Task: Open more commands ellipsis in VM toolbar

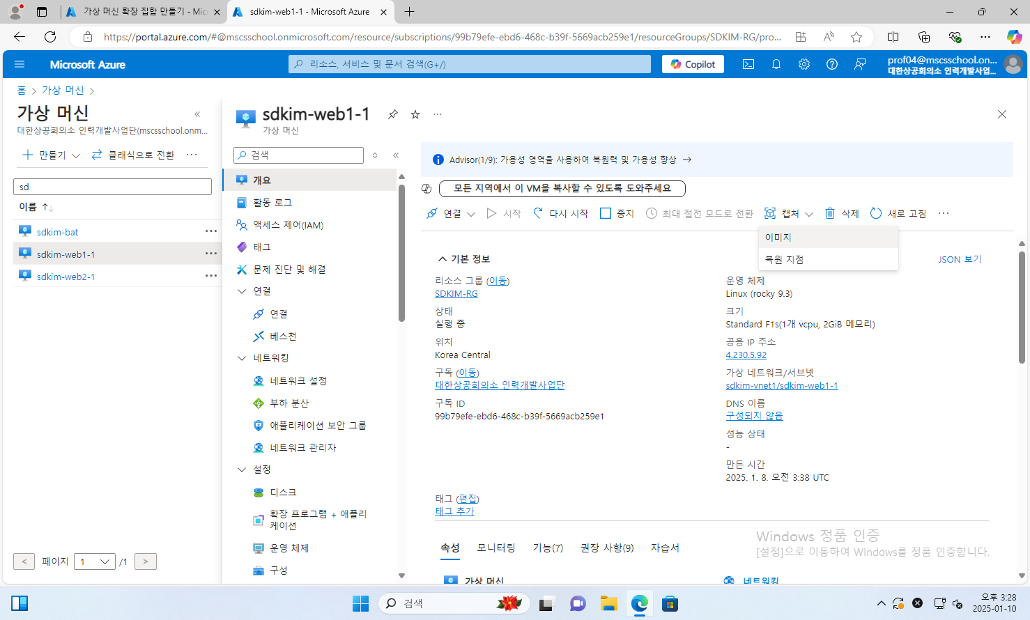Action: click(944, 213)
